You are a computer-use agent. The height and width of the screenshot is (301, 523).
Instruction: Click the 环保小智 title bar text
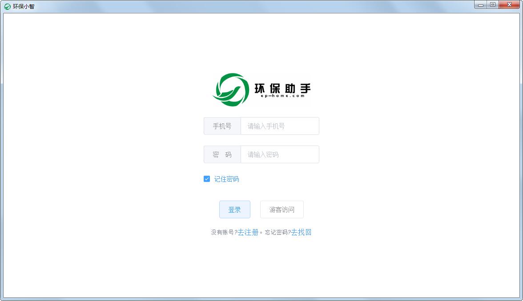[23, 6]
